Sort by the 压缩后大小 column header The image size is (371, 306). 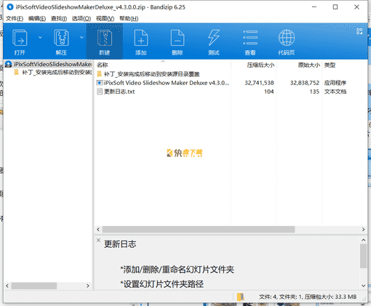point(260,65)
